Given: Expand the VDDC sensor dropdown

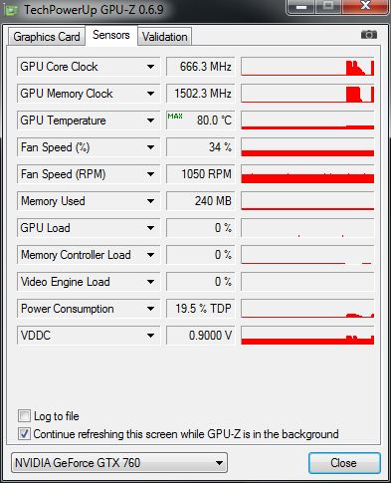Looking at the screenshot, I should (x=150, y=336).
